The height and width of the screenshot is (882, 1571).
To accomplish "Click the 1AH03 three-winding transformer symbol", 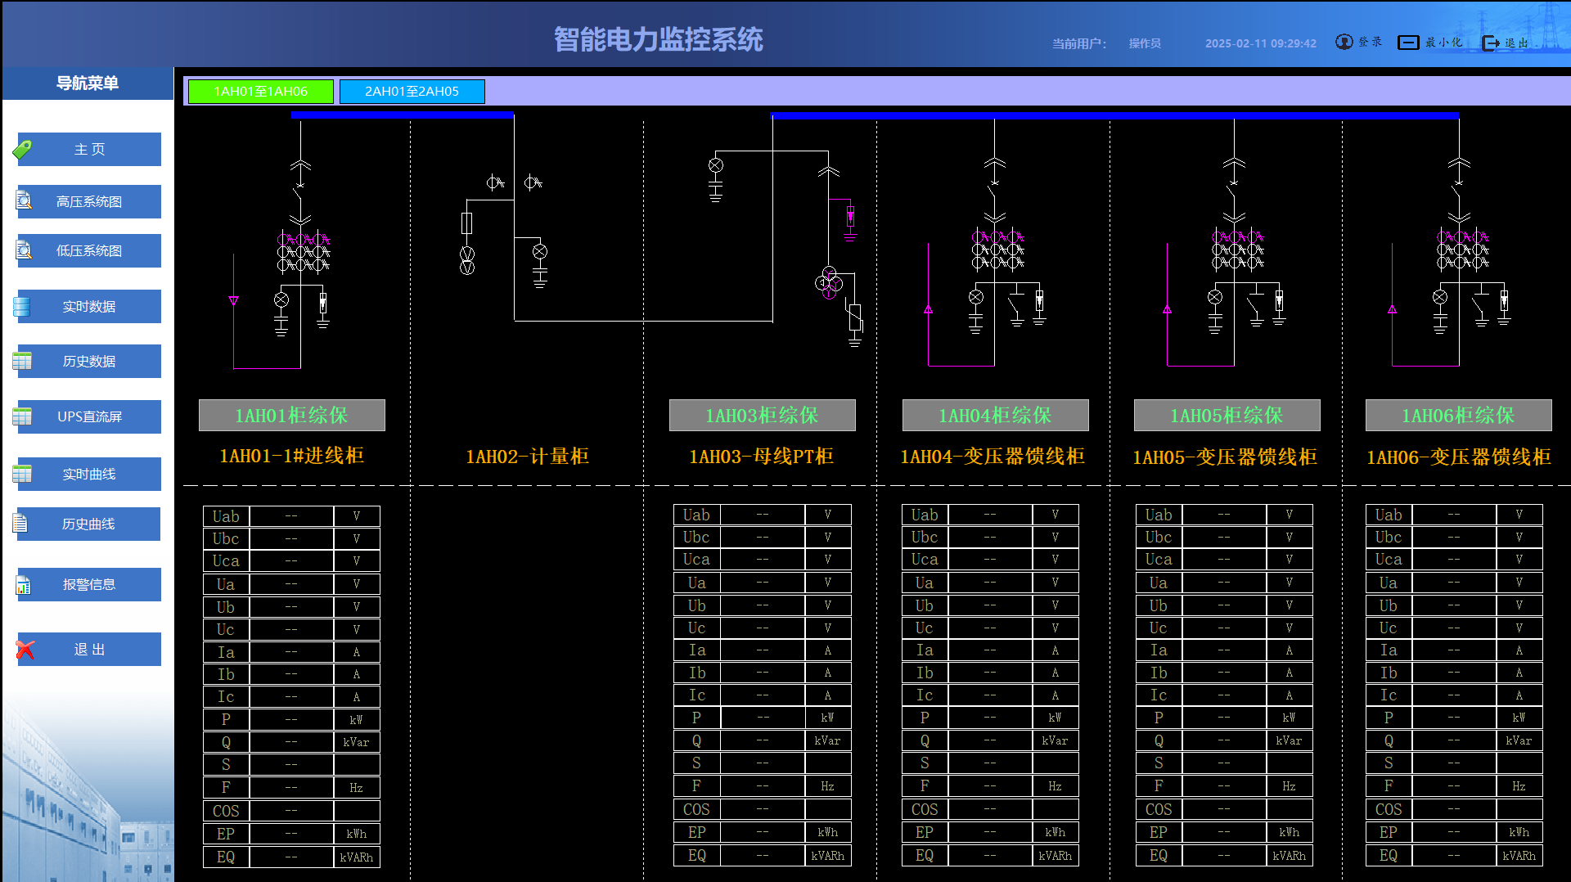I will pos(828,283).
